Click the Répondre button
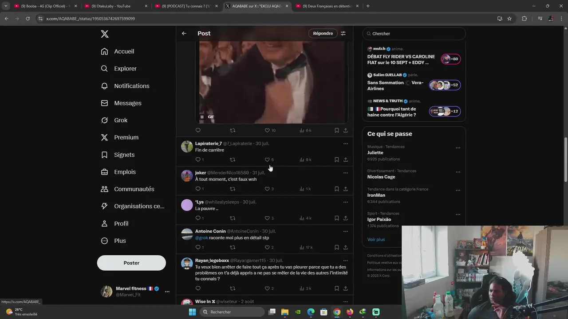 click(x=323, y=33)
